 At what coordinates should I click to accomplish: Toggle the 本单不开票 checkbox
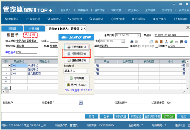coord(140,46)
